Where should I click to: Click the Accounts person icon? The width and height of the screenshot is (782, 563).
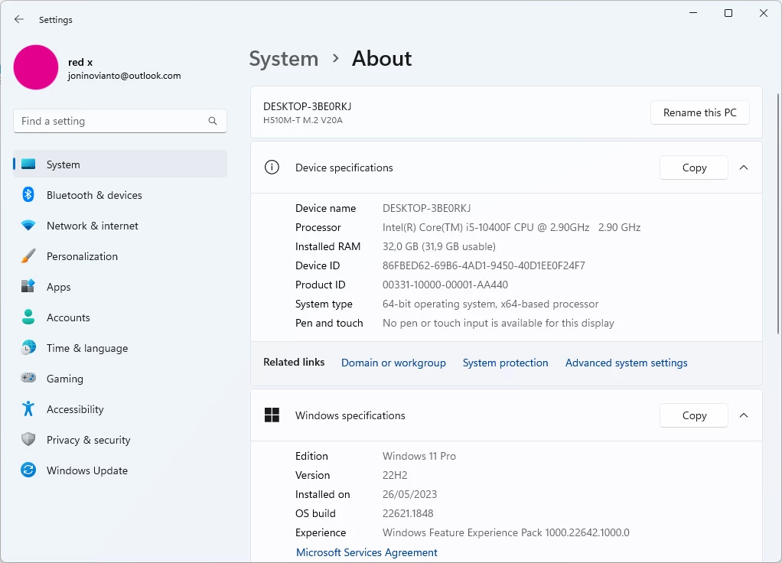[28, 317]
